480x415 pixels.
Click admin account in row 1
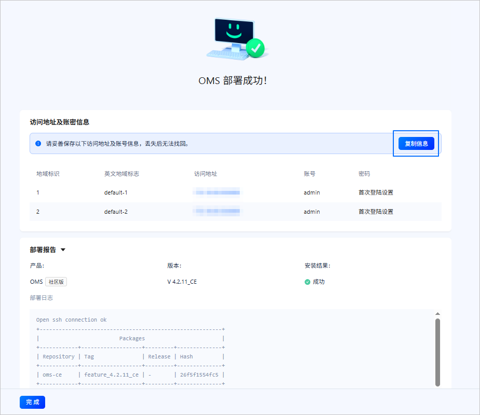312,192
